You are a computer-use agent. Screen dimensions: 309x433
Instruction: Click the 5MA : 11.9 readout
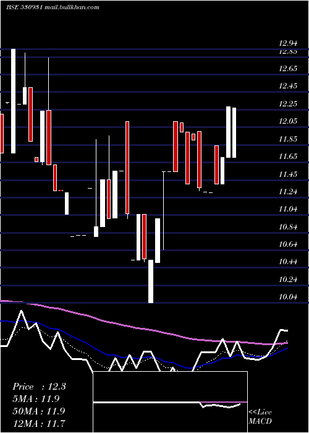36,399
